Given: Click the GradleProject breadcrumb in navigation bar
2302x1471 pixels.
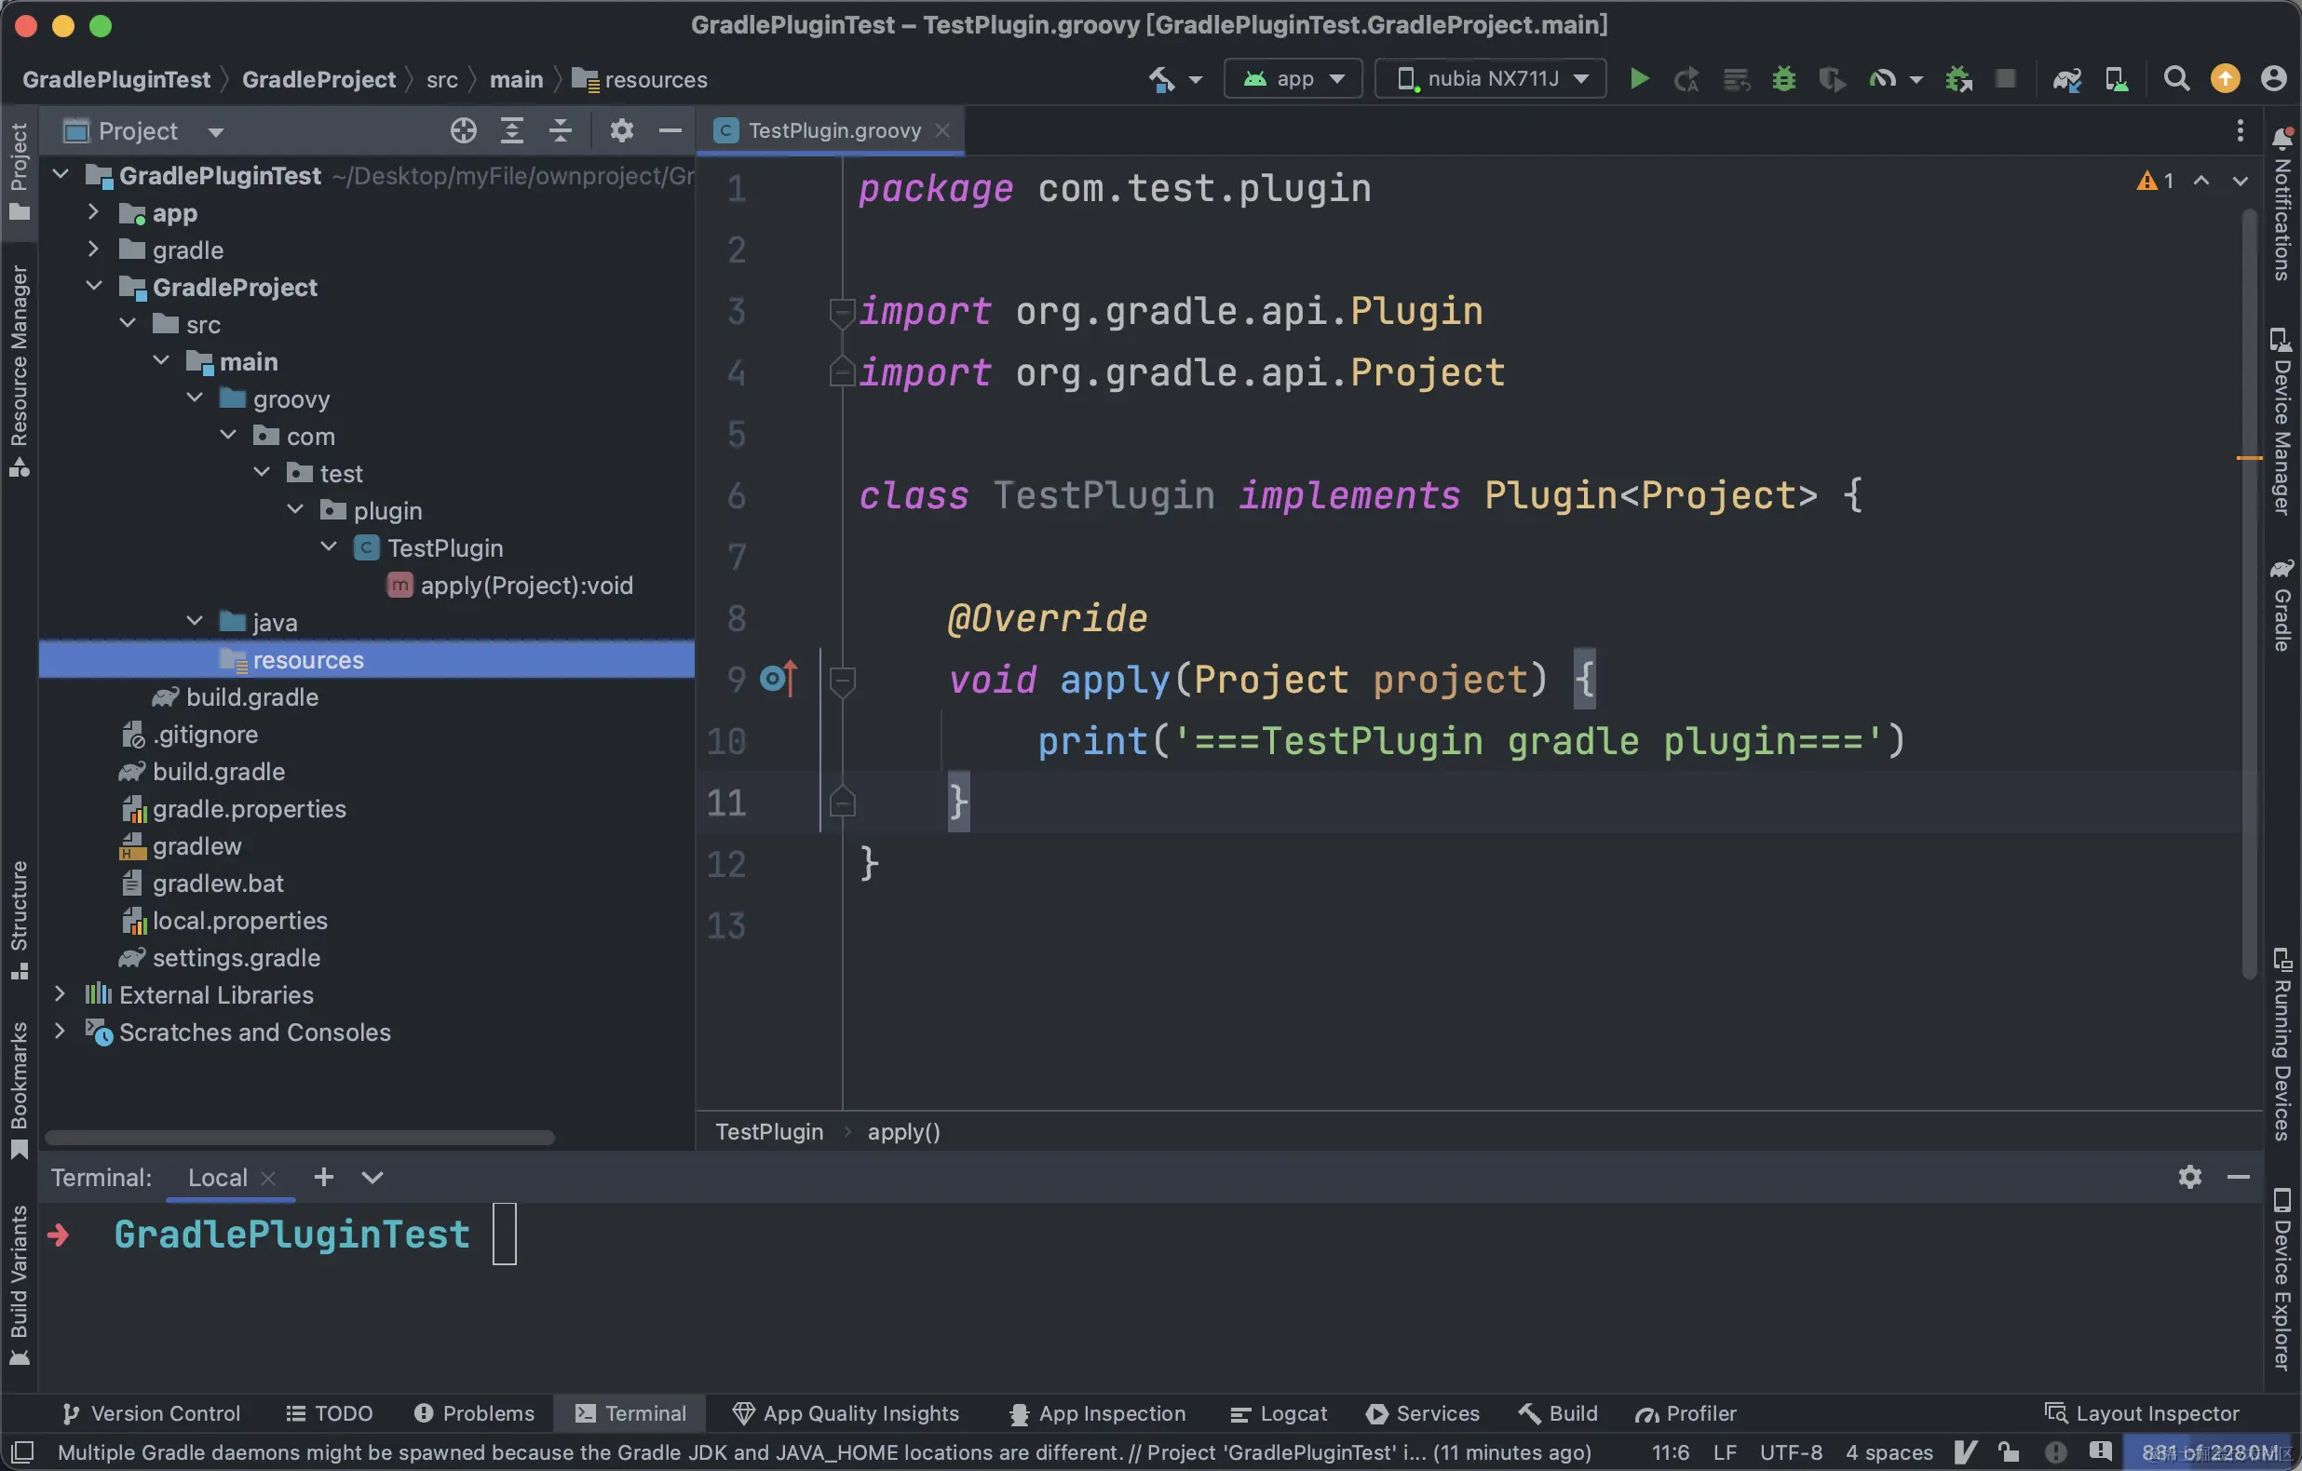Looking at the screenshot, I should (318, 79).
